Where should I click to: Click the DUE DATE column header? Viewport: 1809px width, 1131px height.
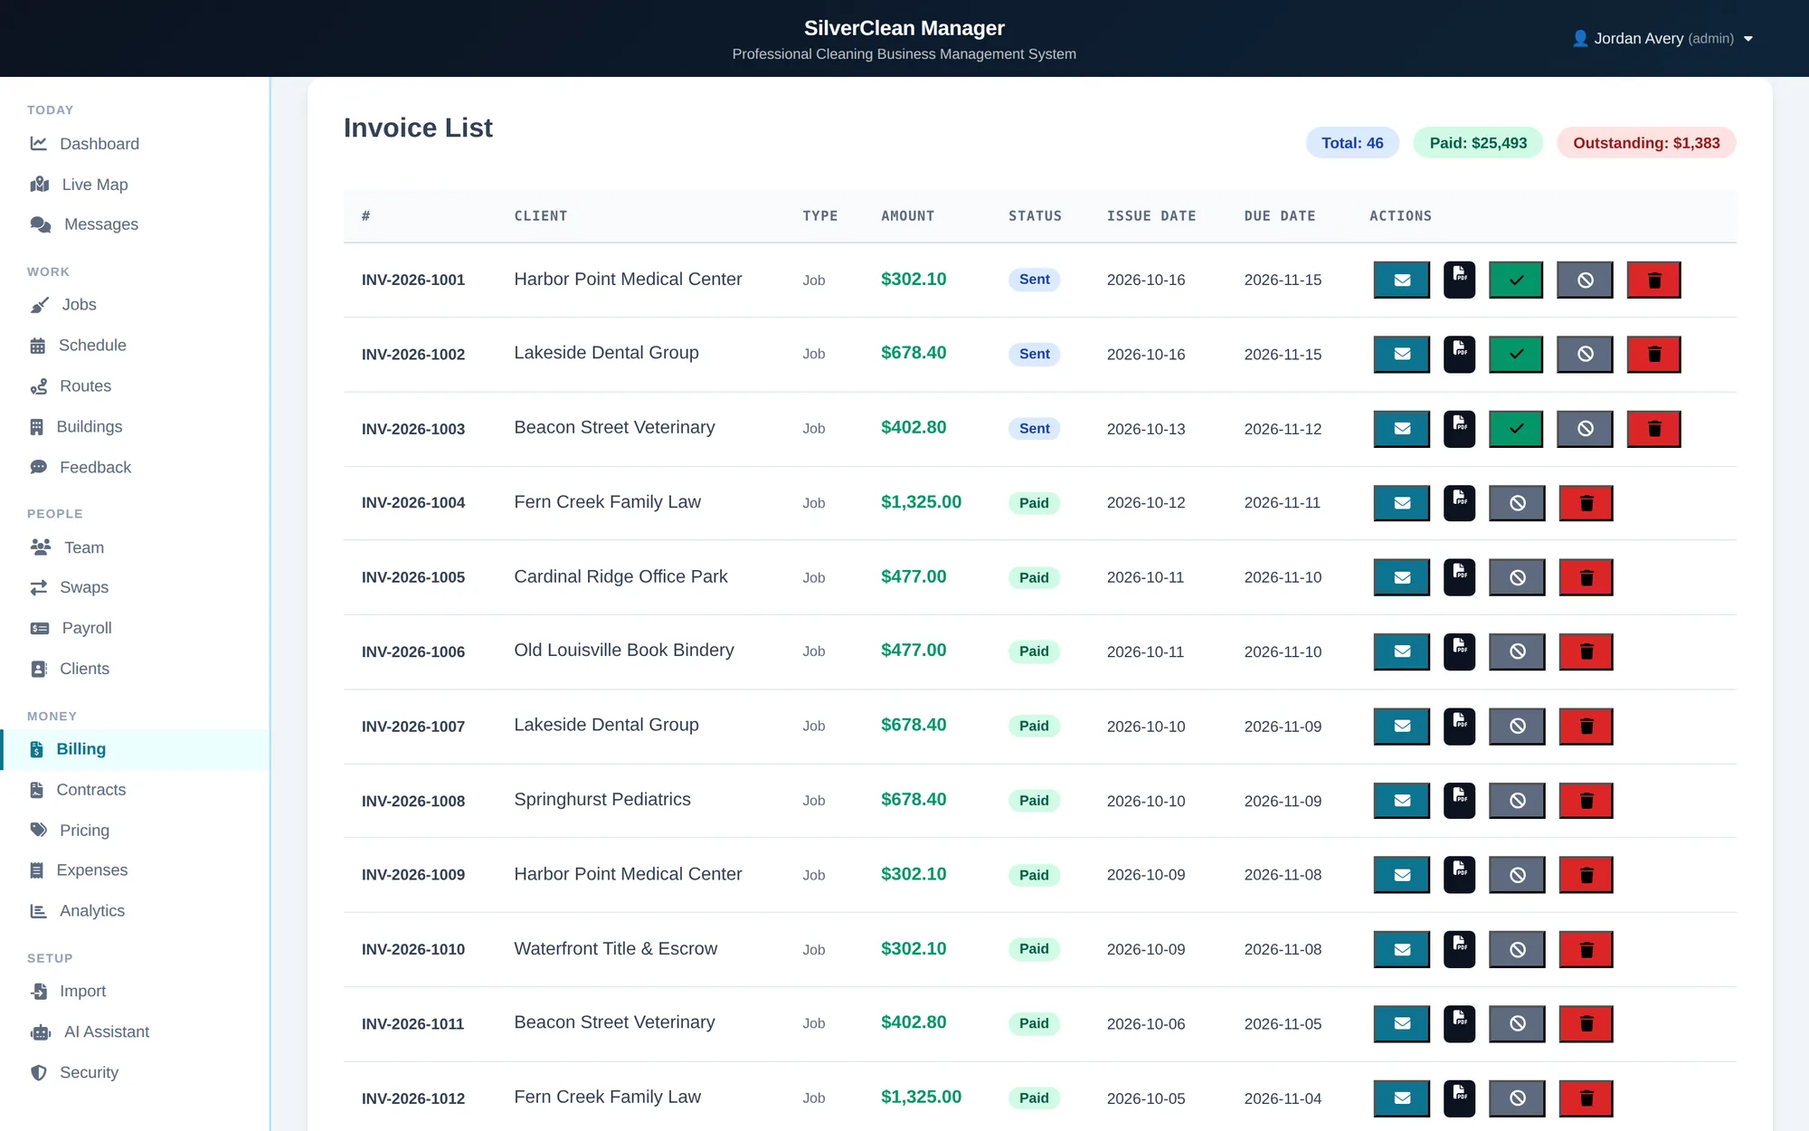point(1280,216)
